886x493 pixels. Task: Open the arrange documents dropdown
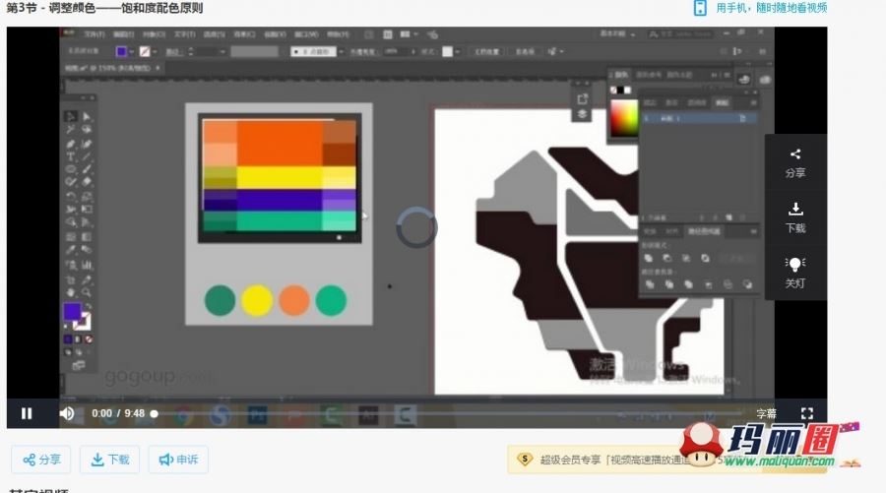[x=409, y=34]
